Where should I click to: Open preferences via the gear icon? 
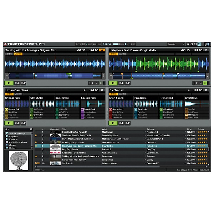(x=192, y=44)
